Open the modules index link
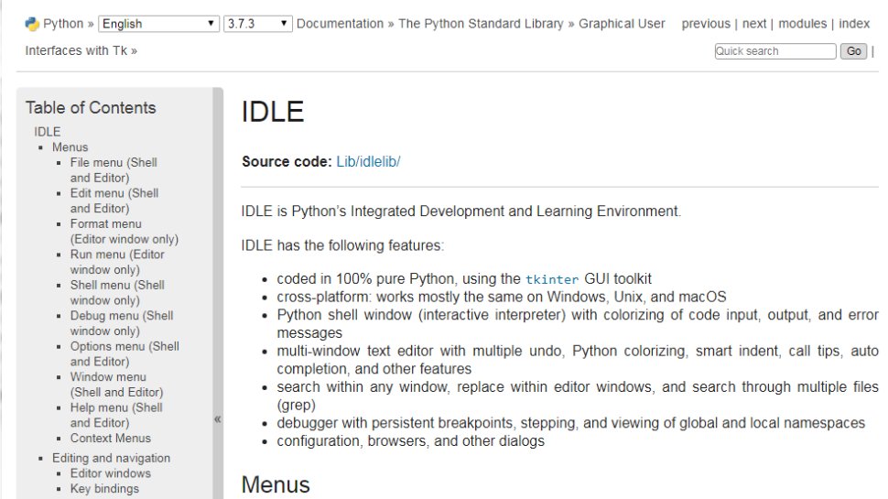Image resolution: width=888 pixels, height=499 pixels. [x=803, y=24]
